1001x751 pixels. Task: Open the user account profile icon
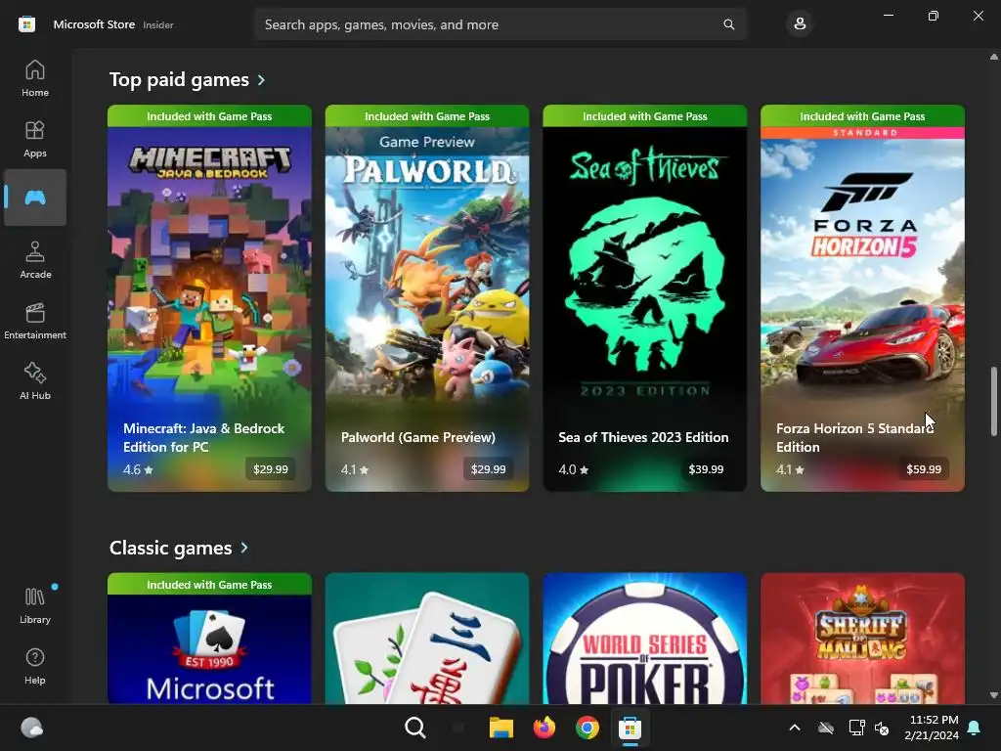tap(800, 24)
